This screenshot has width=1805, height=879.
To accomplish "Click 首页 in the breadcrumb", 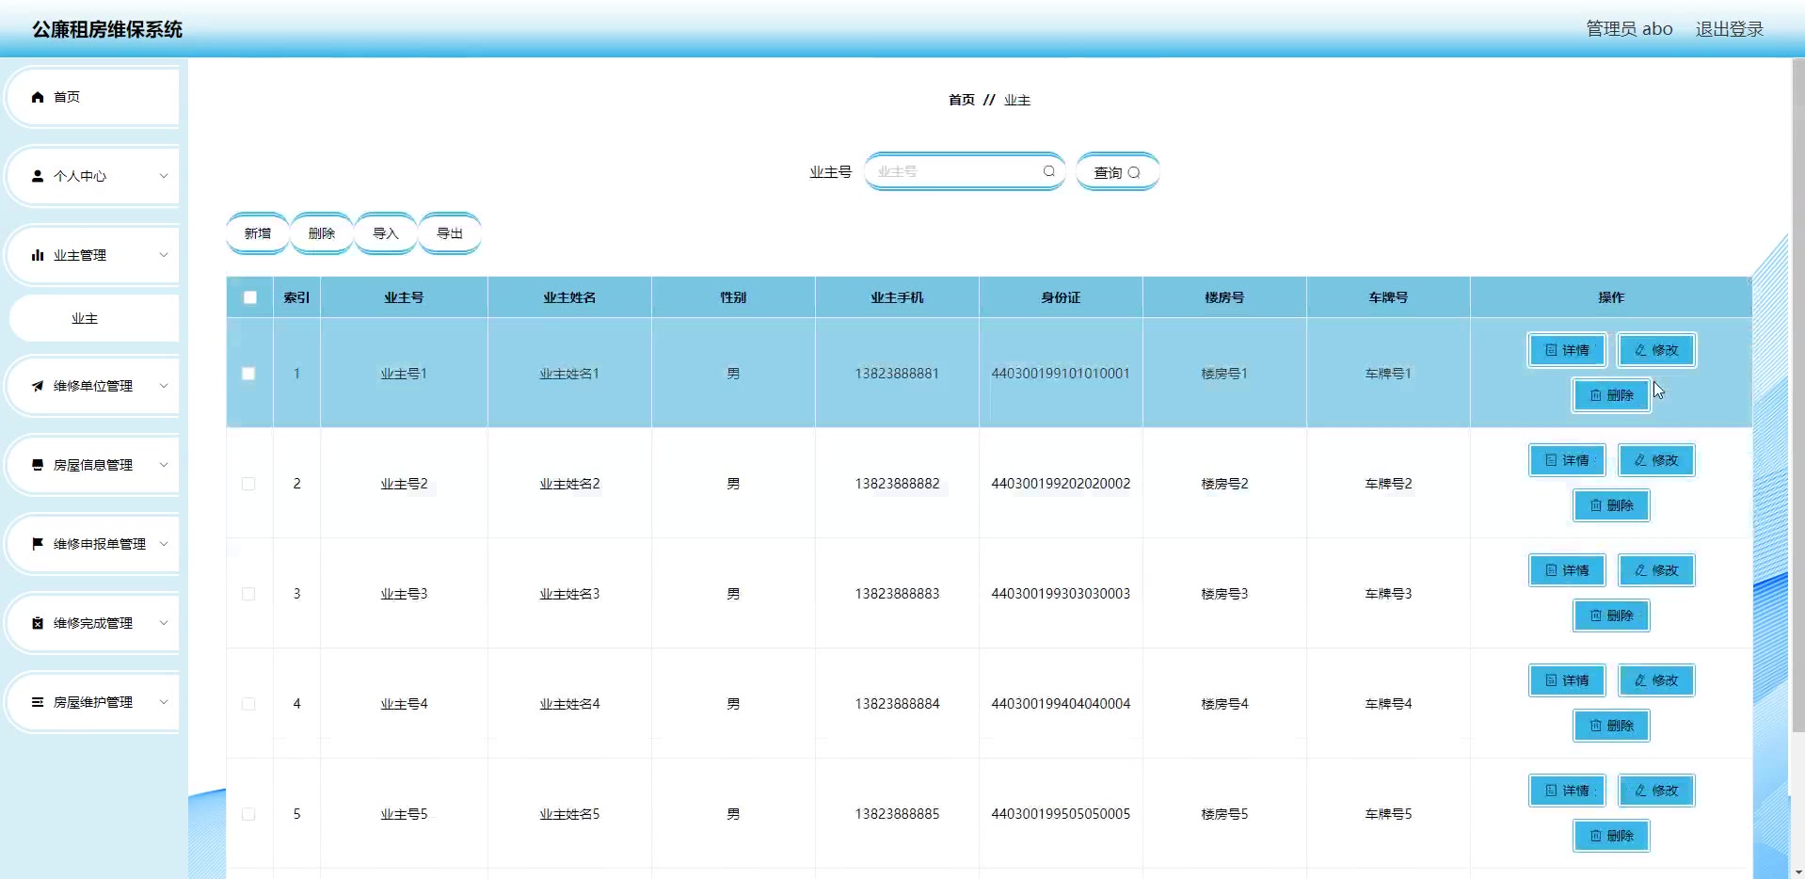I will pos(961,100).
